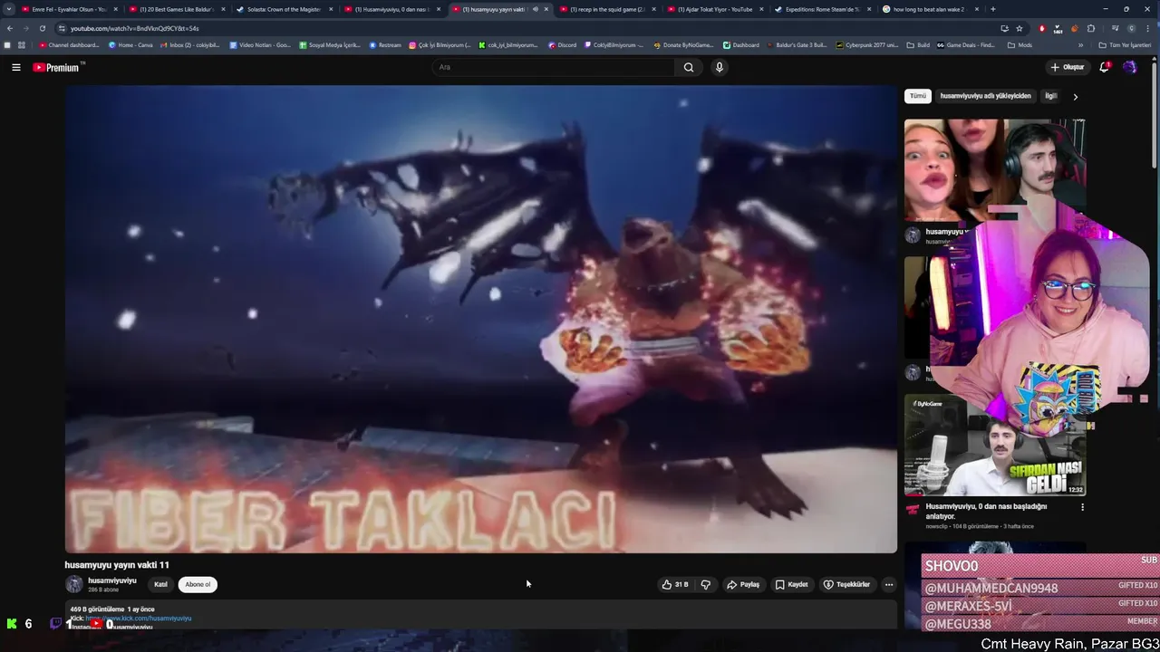Like the video with thumbs up
This screenshot has height=652, width=1160.
click(675, 584)
